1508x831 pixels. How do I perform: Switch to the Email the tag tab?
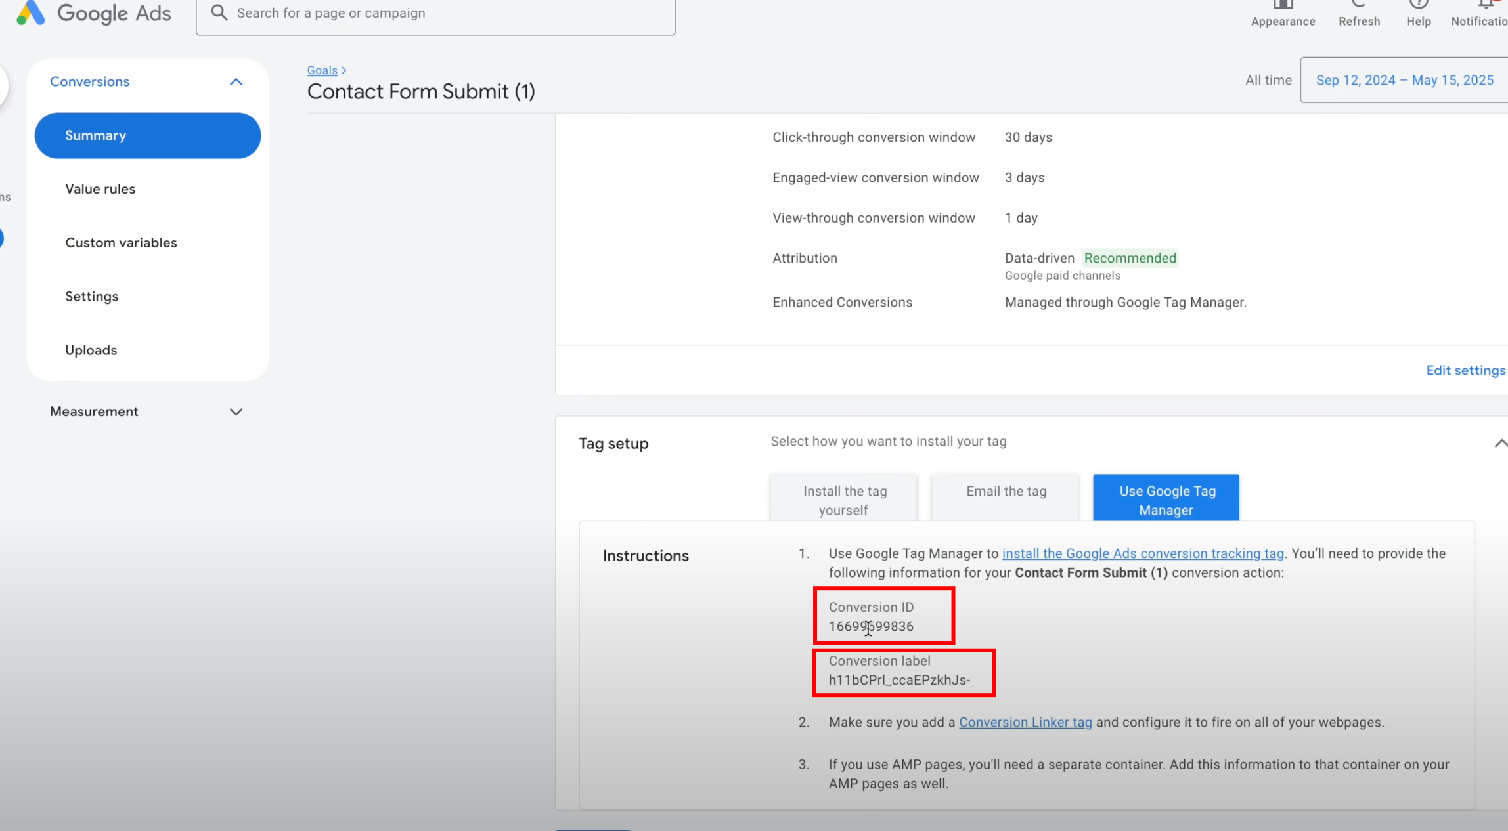(x=1006, y=492)
